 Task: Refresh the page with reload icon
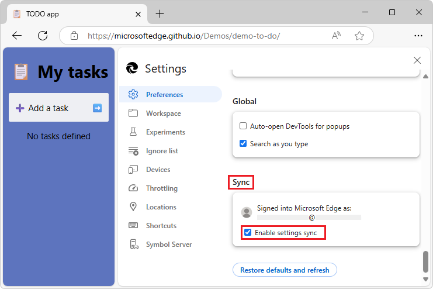tap(43, 36)
